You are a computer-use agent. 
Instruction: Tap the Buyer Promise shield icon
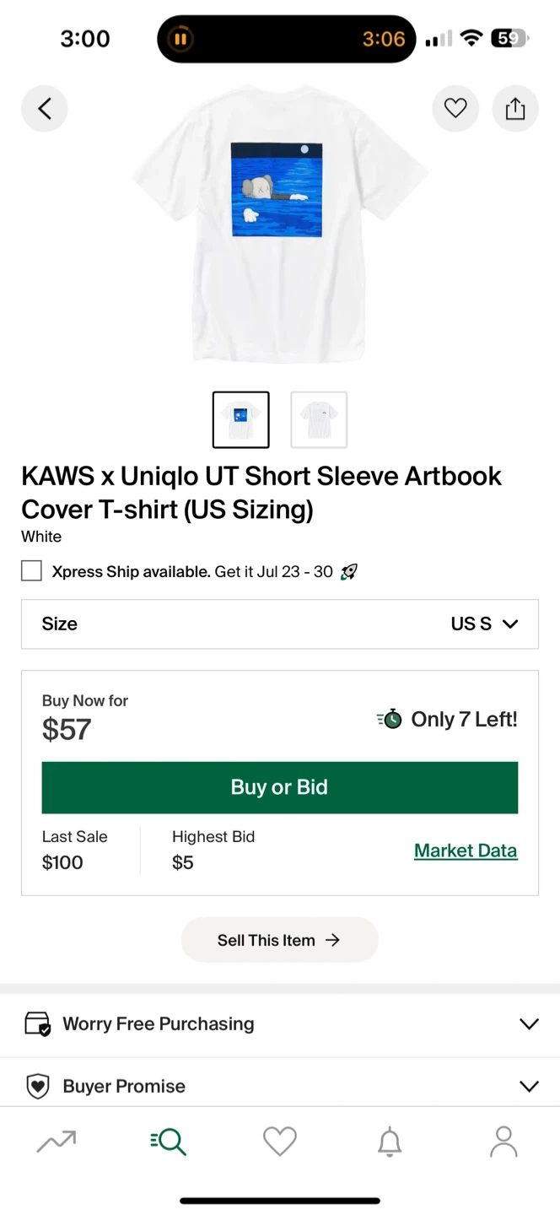38,1087
